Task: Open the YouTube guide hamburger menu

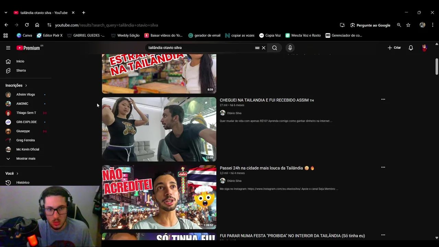Action: pos(8,48)
